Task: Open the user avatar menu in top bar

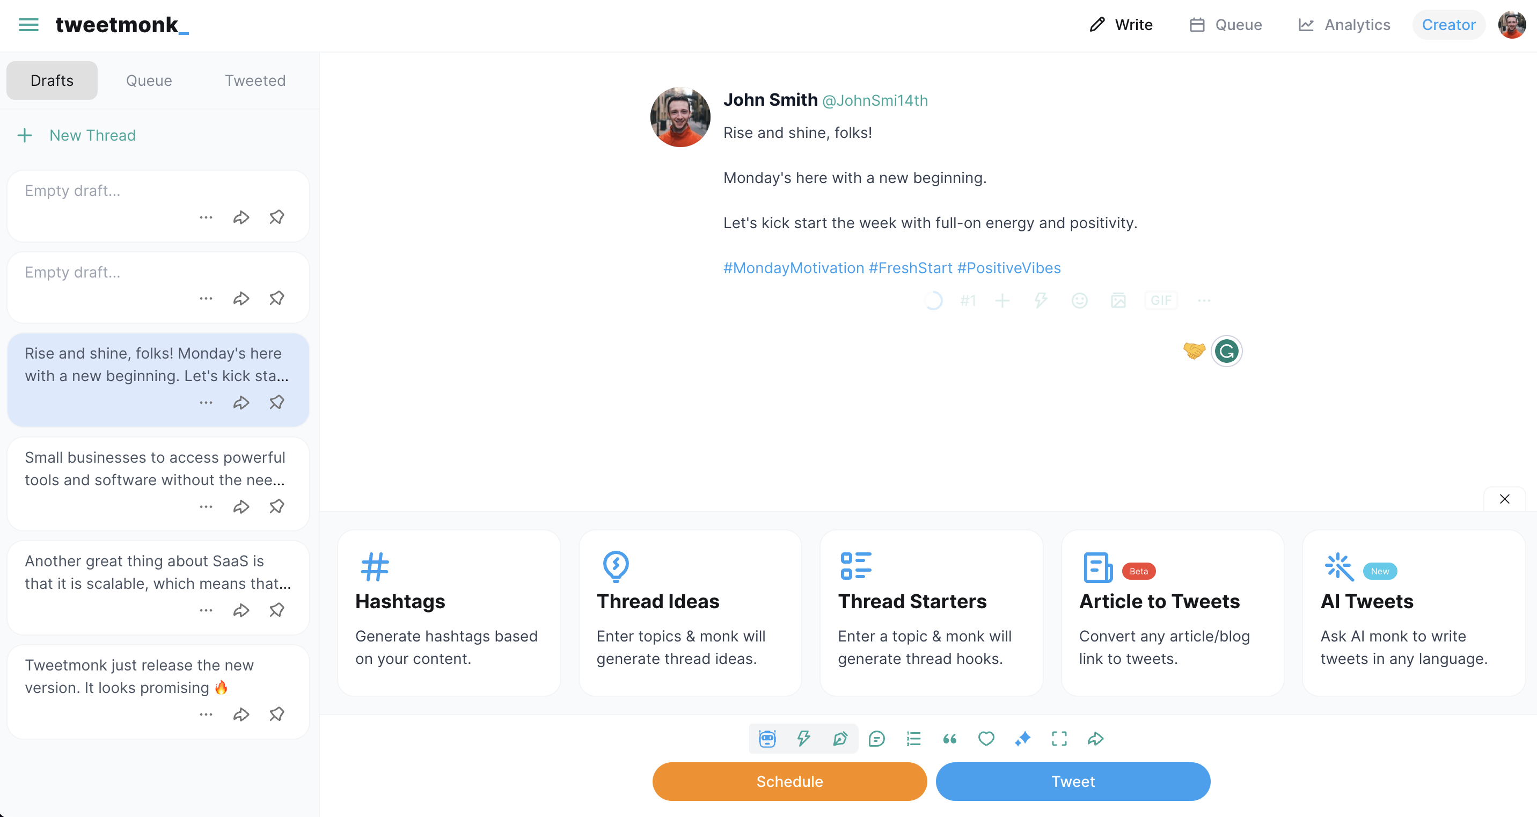Action: [1511, 25]
